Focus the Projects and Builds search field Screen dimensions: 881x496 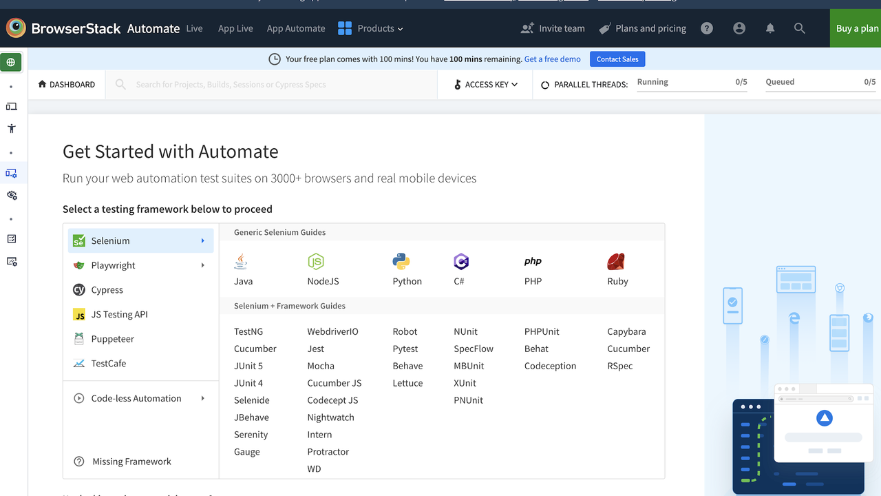[x=275, y=85]
